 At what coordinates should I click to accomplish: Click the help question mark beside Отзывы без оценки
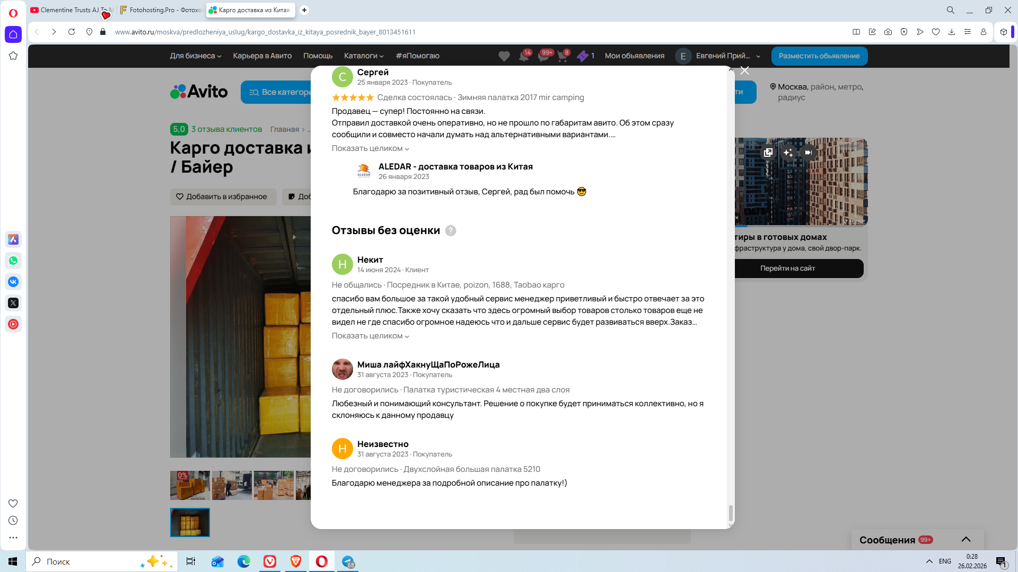coord(450,231)
